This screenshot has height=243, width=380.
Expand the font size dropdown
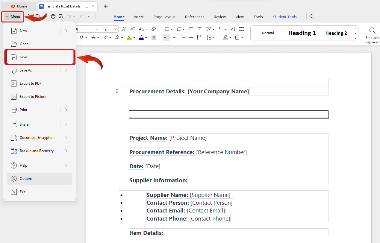point(115,29)
